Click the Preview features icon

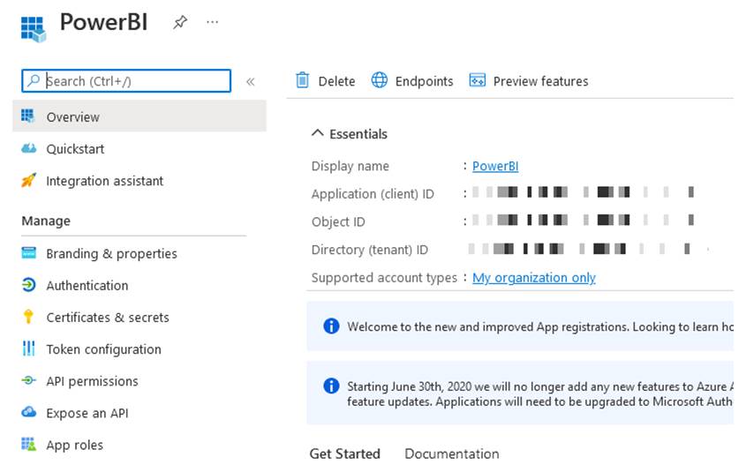[478, 80]
